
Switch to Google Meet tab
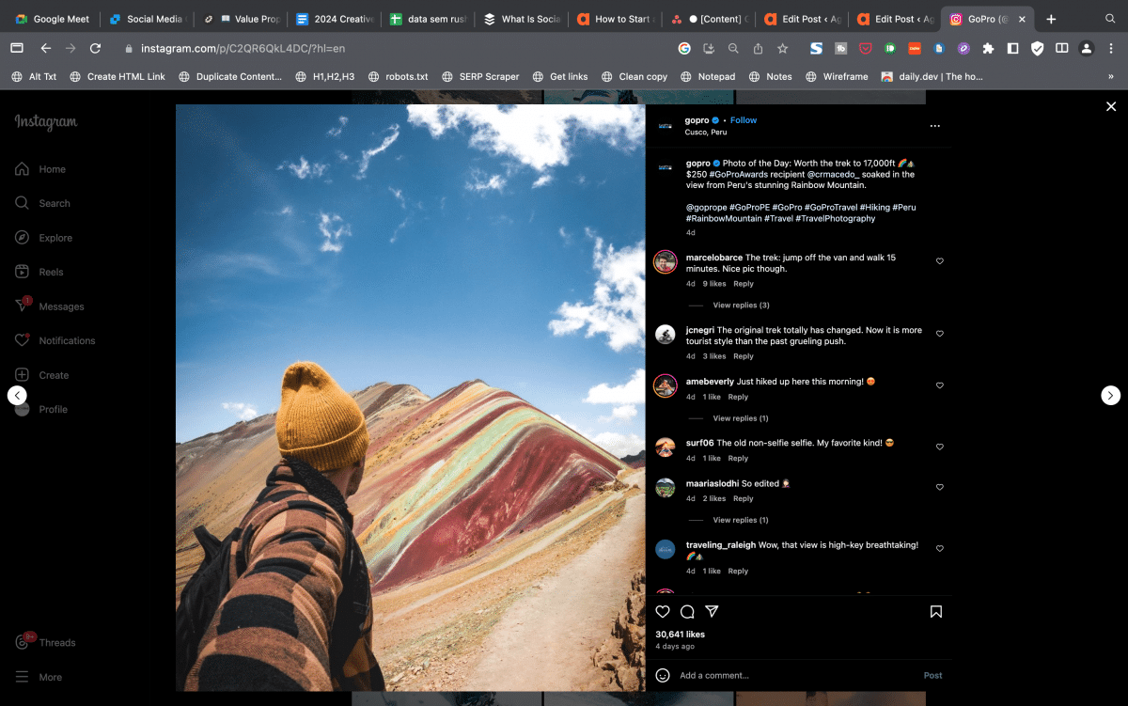[x=52, y=19]
